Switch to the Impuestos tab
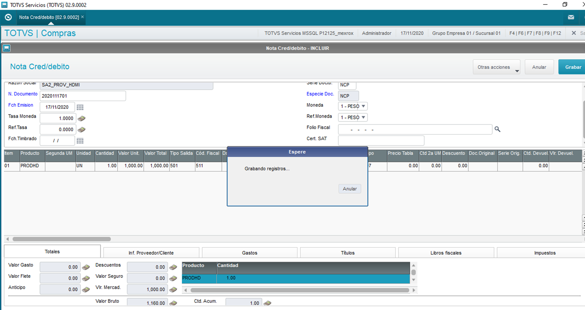Viewport: 585px width, 310px height. [x=541, y=253]
